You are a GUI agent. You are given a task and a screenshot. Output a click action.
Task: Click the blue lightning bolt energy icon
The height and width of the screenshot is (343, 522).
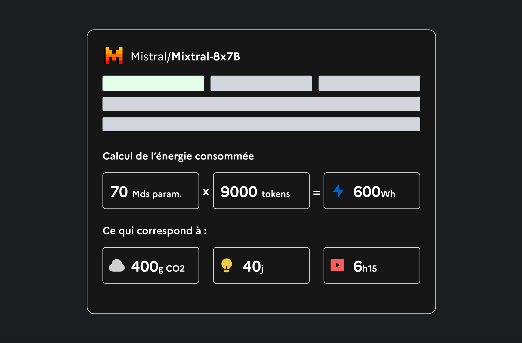(x=338, y=191)
